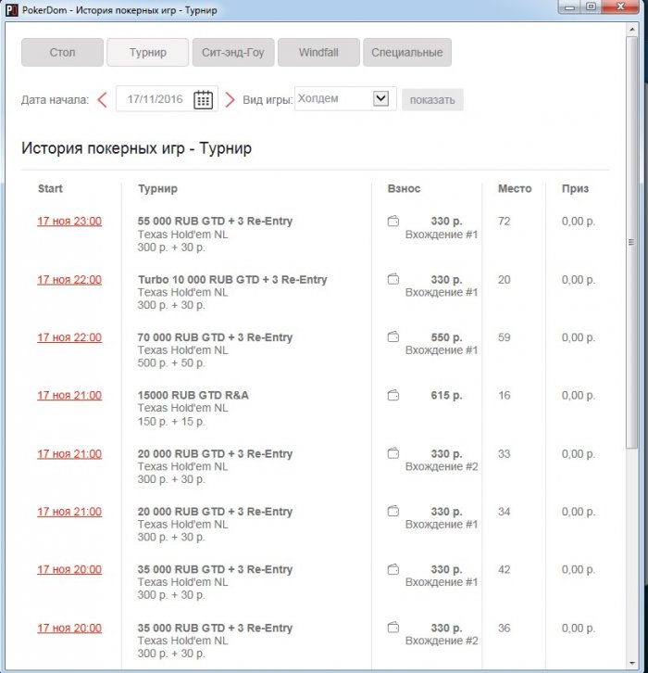
Task: Click the Место column header
Action: pos(515,188)
